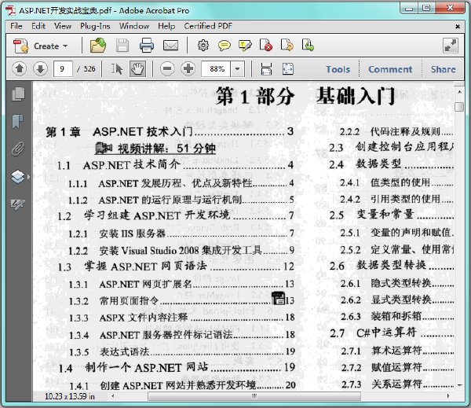Click the Create PDF icon

(x=20, y=46)
